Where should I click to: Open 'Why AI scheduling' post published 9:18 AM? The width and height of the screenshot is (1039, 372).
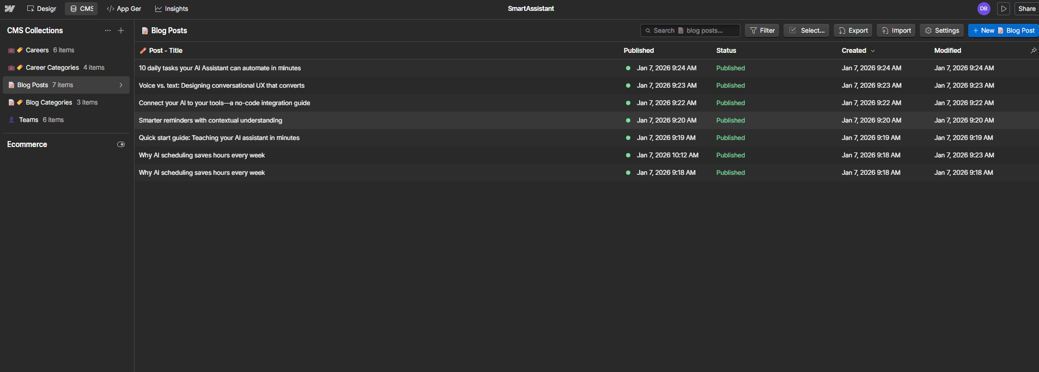point(202,173)
